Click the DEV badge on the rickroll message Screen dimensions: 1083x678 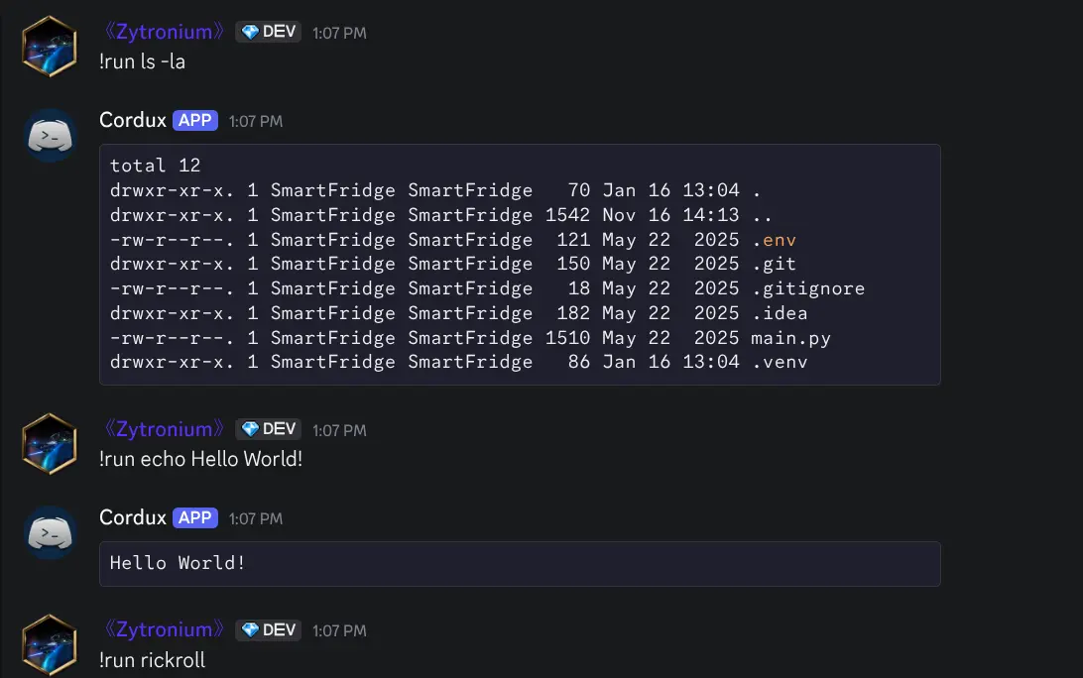tap(268, 629)
